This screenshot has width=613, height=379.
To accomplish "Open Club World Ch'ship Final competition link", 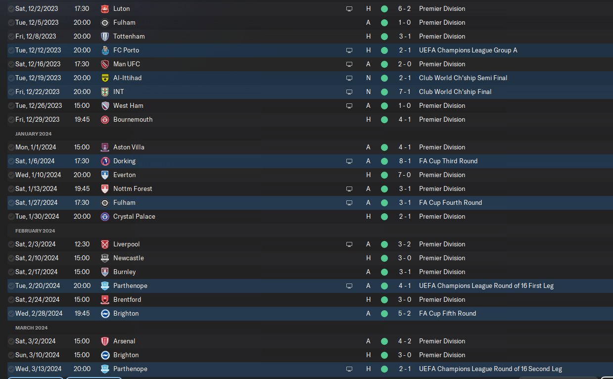I will 455,92.
